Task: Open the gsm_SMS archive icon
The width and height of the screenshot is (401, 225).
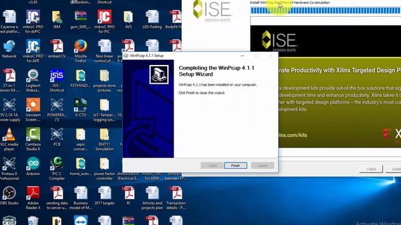Action: 81,19
